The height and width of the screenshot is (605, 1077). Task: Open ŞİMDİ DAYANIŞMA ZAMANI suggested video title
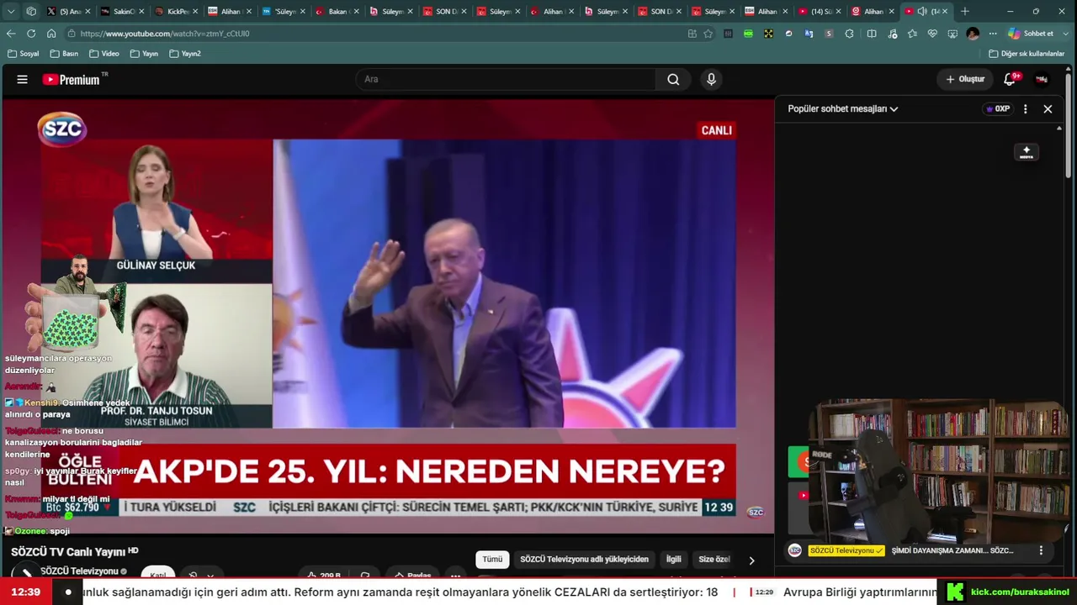pos(952,550)
